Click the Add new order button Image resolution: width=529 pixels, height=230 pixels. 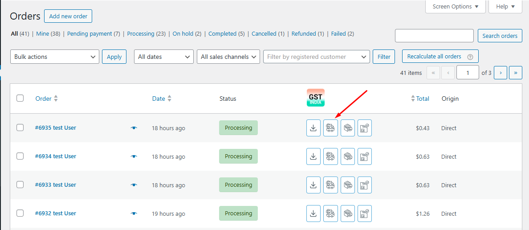68,16
